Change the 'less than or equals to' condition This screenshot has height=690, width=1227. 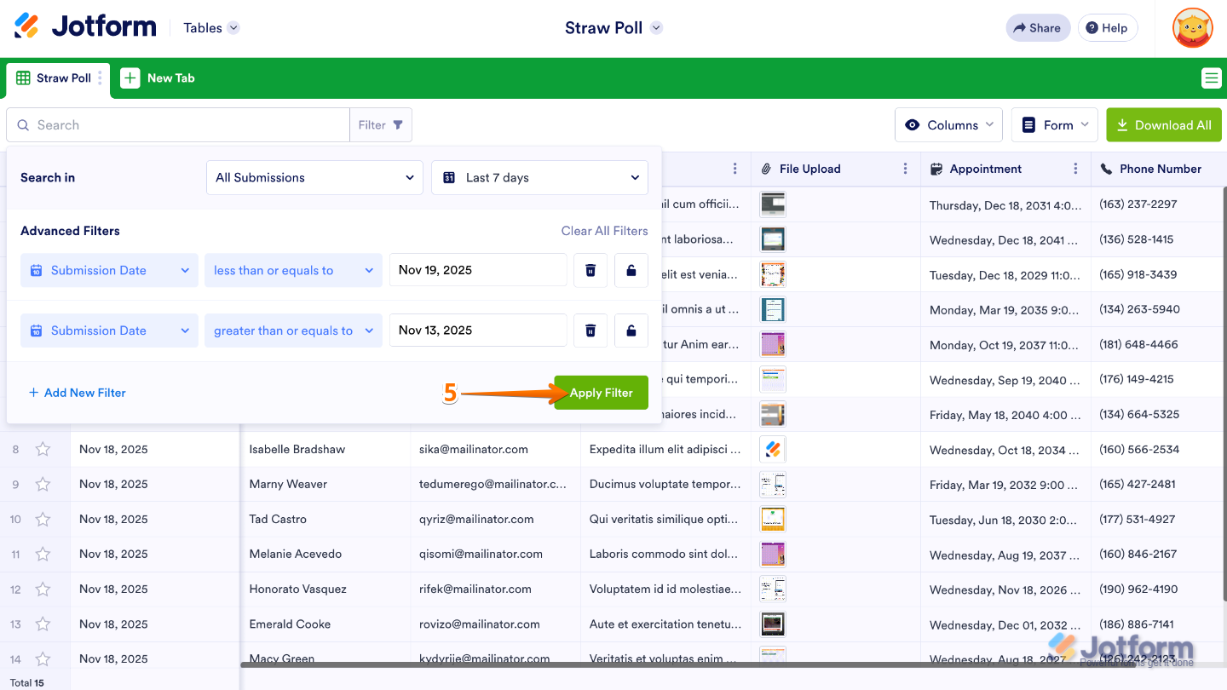pyautogui.click(x=293, y=269)
